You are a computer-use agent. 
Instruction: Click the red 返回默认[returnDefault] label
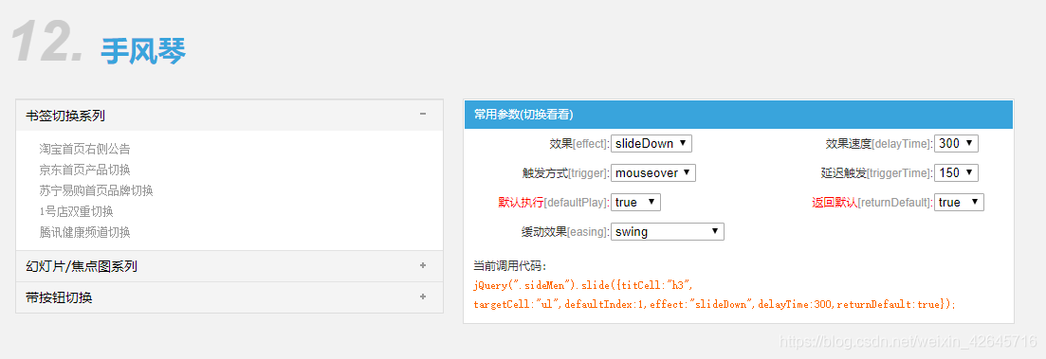872,202
